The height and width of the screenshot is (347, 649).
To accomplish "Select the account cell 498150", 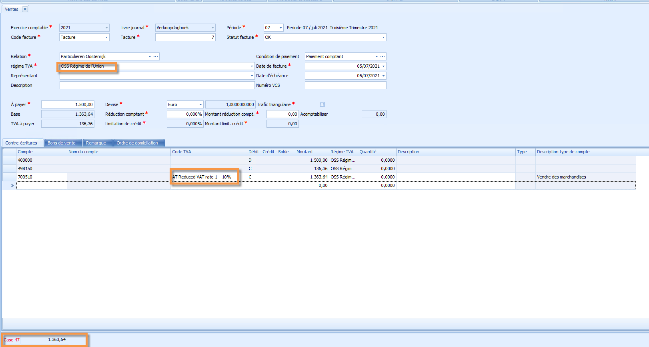I will (x=41, y=168).
